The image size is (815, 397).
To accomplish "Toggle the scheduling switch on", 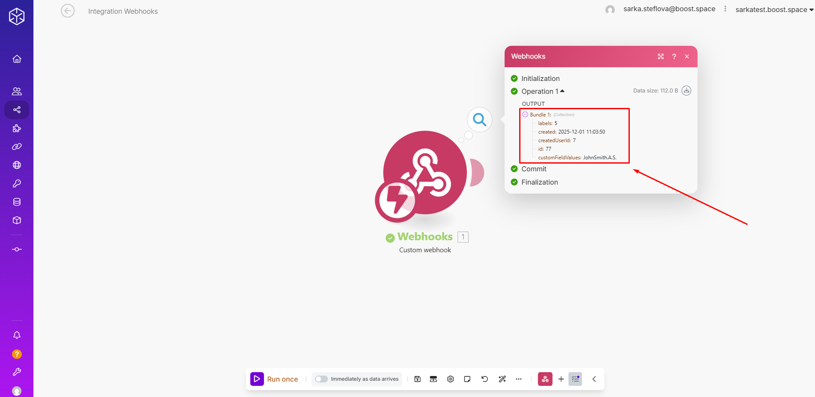I will pos(321,379).
